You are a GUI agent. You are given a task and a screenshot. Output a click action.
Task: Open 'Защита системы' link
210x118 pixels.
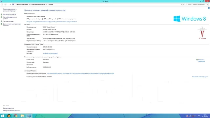coord(8,21)
